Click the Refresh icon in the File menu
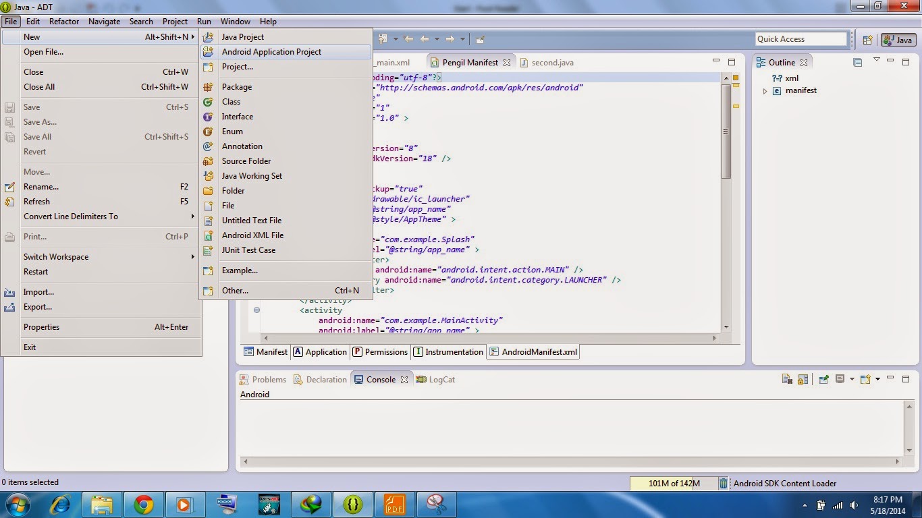The image size is (922, 518). [9, 202]
